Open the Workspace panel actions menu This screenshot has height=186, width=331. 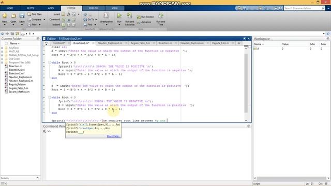pos(328,39)
